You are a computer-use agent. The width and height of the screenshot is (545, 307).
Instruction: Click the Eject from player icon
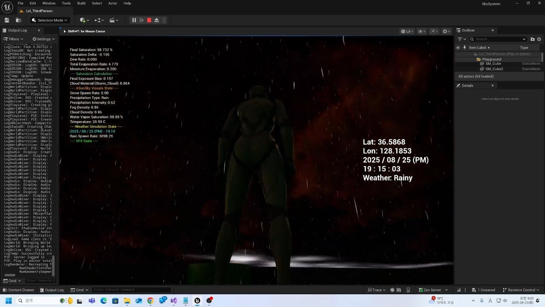(156, 20)
